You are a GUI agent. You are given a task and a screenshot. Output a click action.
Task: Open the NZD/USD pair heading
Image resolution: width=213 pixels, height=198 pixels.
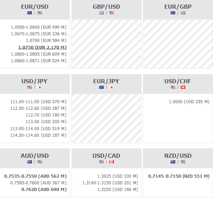click(x=178, y=156)
